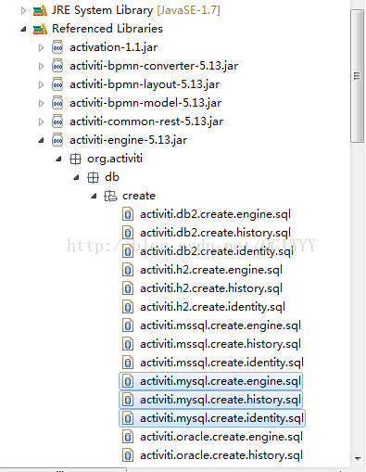366x472 pixels.
Task: Click the create folder icon
Action: coord(110,197)
